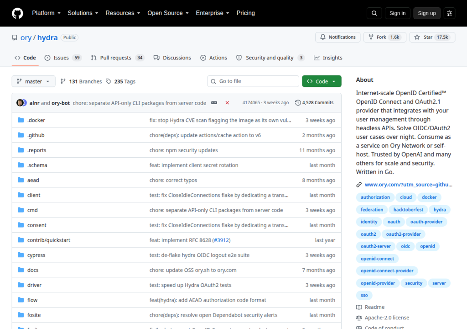Click the .github folder icon

click(x=21, y=135)
